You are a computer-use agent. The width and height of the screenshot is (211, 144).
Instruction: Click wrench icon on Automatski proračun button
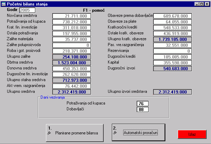click(x=115, y=133)
